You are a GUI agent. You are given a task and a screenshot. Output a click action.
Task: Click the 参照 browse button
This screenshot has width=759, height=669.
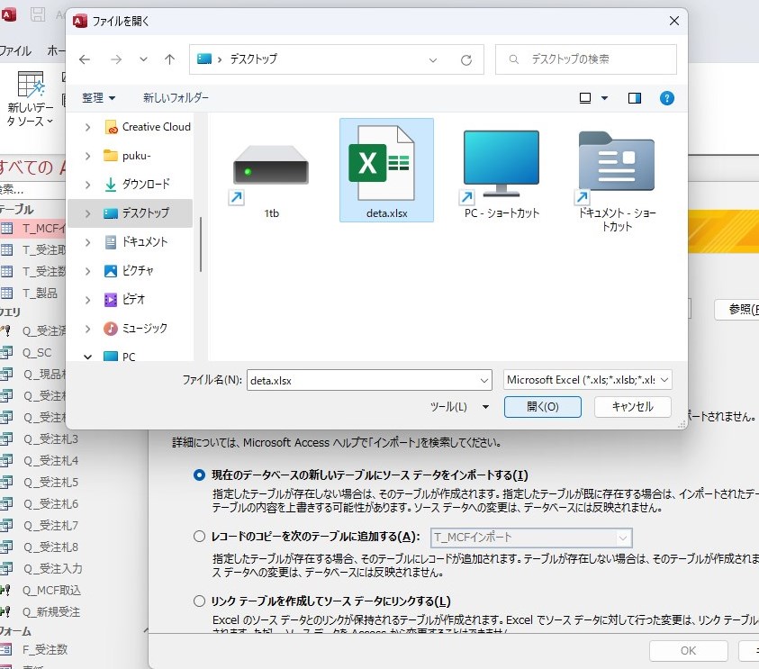[736, 309]
